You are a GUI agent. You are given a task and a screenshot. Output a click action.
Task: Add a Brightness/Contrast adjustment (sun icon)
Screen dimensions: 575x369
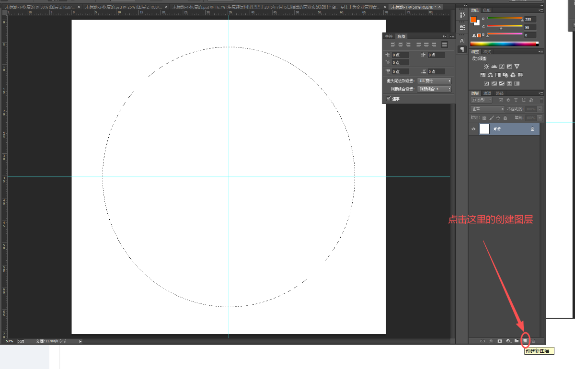[486, 67]
